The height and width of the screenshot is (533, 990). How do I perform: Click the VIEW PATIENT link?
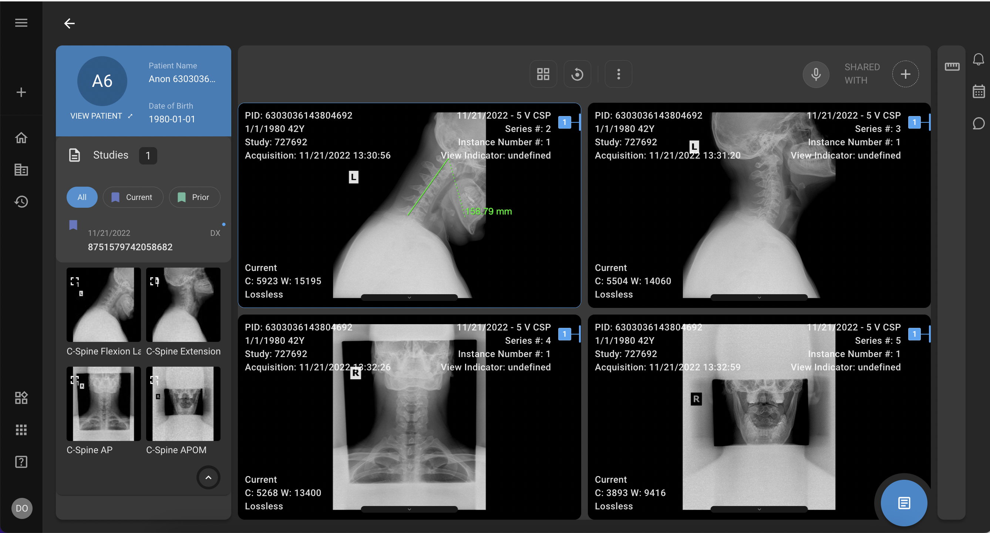point(101,116)
